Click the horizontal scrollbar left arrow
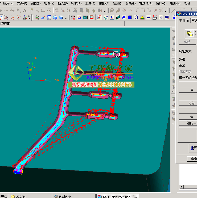Image resolution: width=197 pixels, height=198 pixels. pyautogui.click(x=182, y=187)
